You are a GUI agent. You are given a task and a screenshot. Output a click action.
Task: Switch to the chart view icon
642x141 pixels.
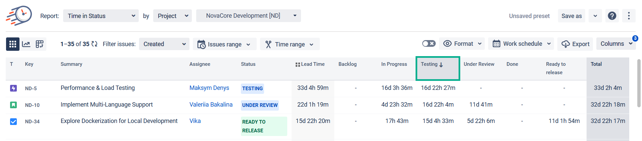pos(26,44)
